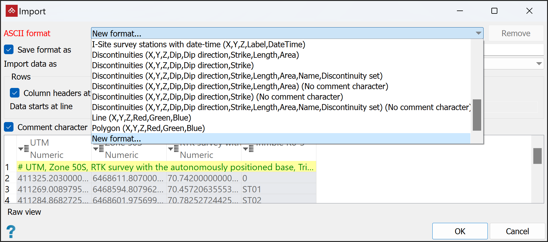
Task: Expand the Import data as dropdown arrow
Action: 539,64
